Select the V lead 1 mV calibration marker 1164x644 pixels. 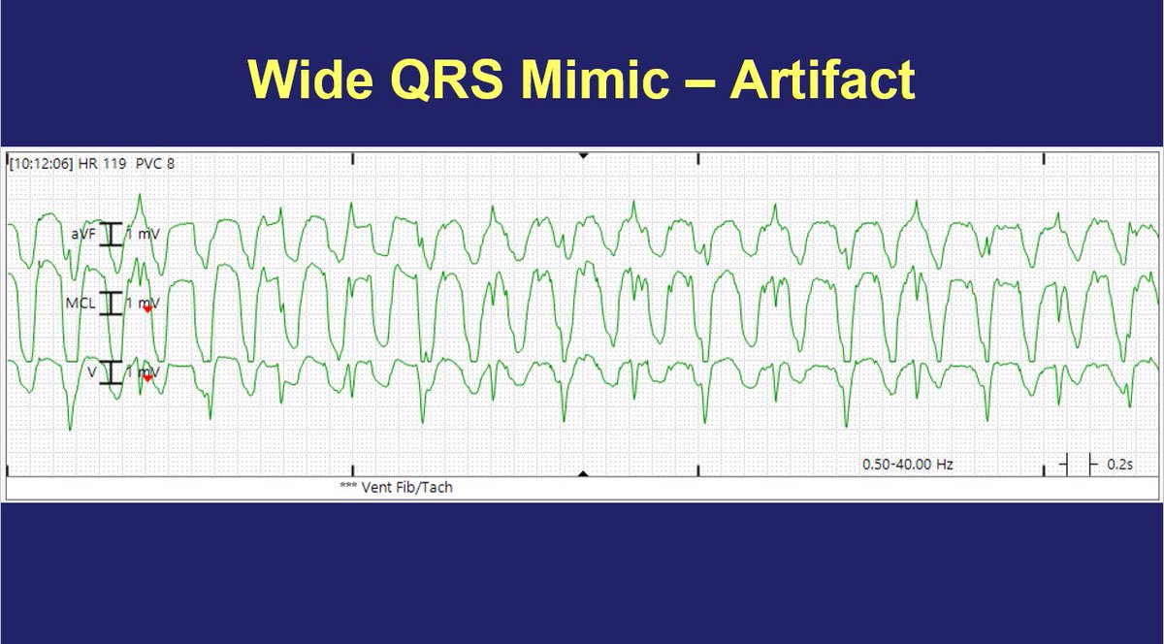(x=113, y=370)
